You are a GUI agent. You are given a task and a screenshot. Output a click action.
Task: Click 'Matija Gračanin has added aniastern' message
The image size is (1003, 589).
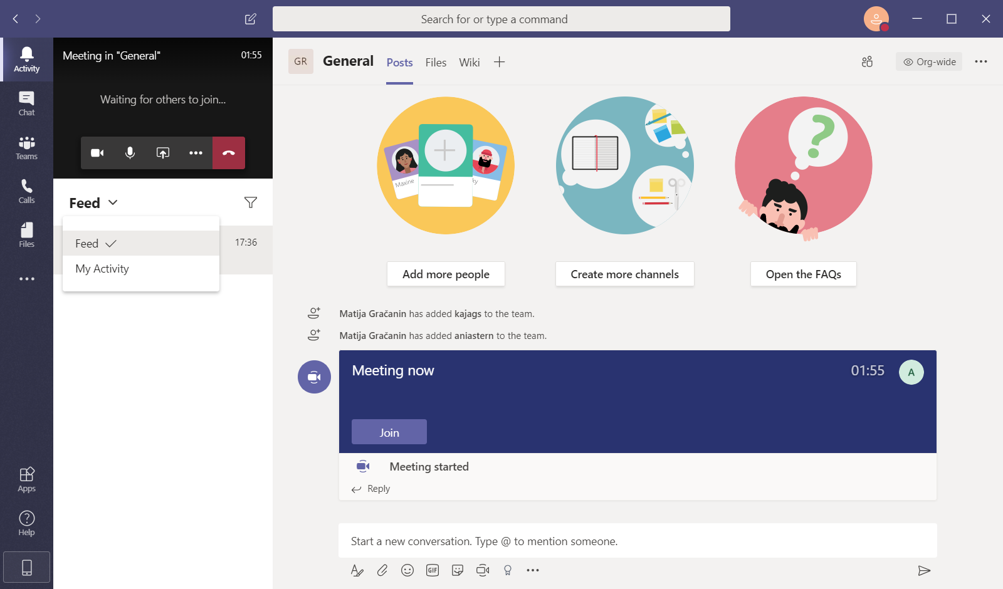coord(443,336)
